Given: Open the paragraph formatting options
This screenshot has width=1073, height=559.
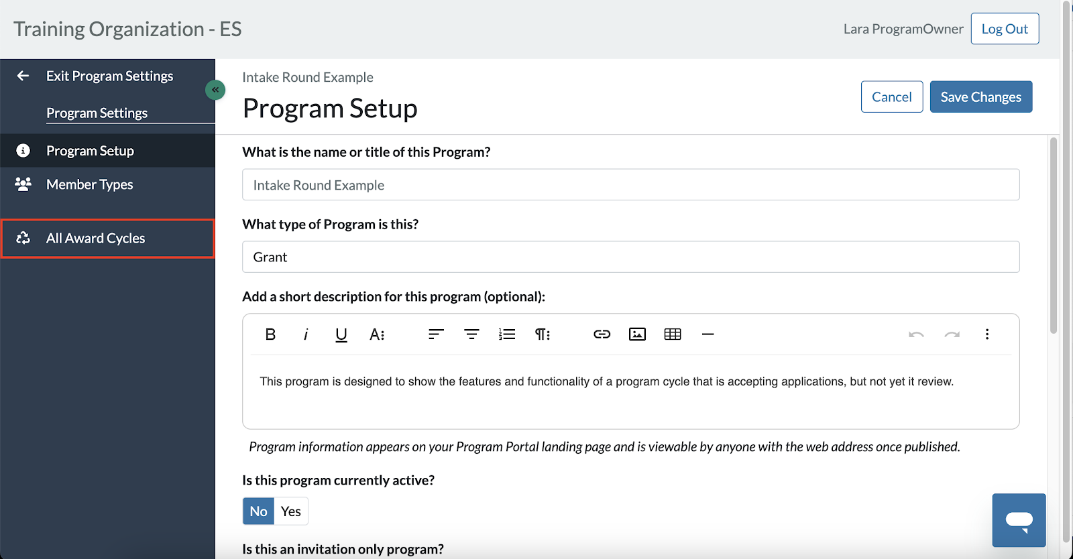Looking at the screenshot, I should click(543, 334).
